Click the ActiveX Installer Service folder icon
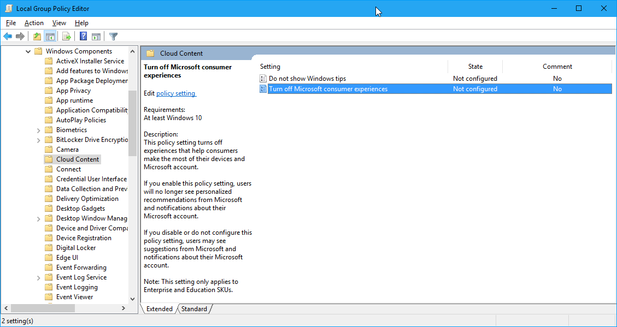Screen dimensions: 617x327 (x=49, y=61)
